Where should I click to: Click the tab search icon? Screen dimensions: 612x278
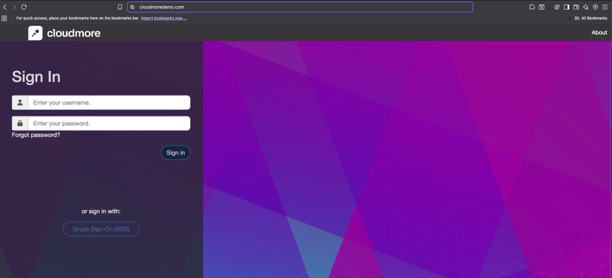click(x=542, y=7)
